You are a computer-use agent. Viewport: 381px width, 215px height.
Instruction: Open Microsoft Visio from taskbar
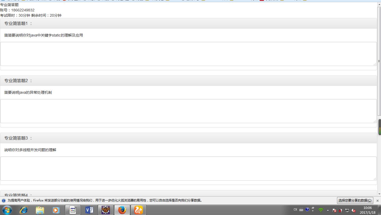click(89, 210)
